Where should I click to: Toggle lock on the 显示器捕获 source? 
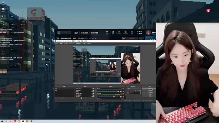[x=94, y=95]
